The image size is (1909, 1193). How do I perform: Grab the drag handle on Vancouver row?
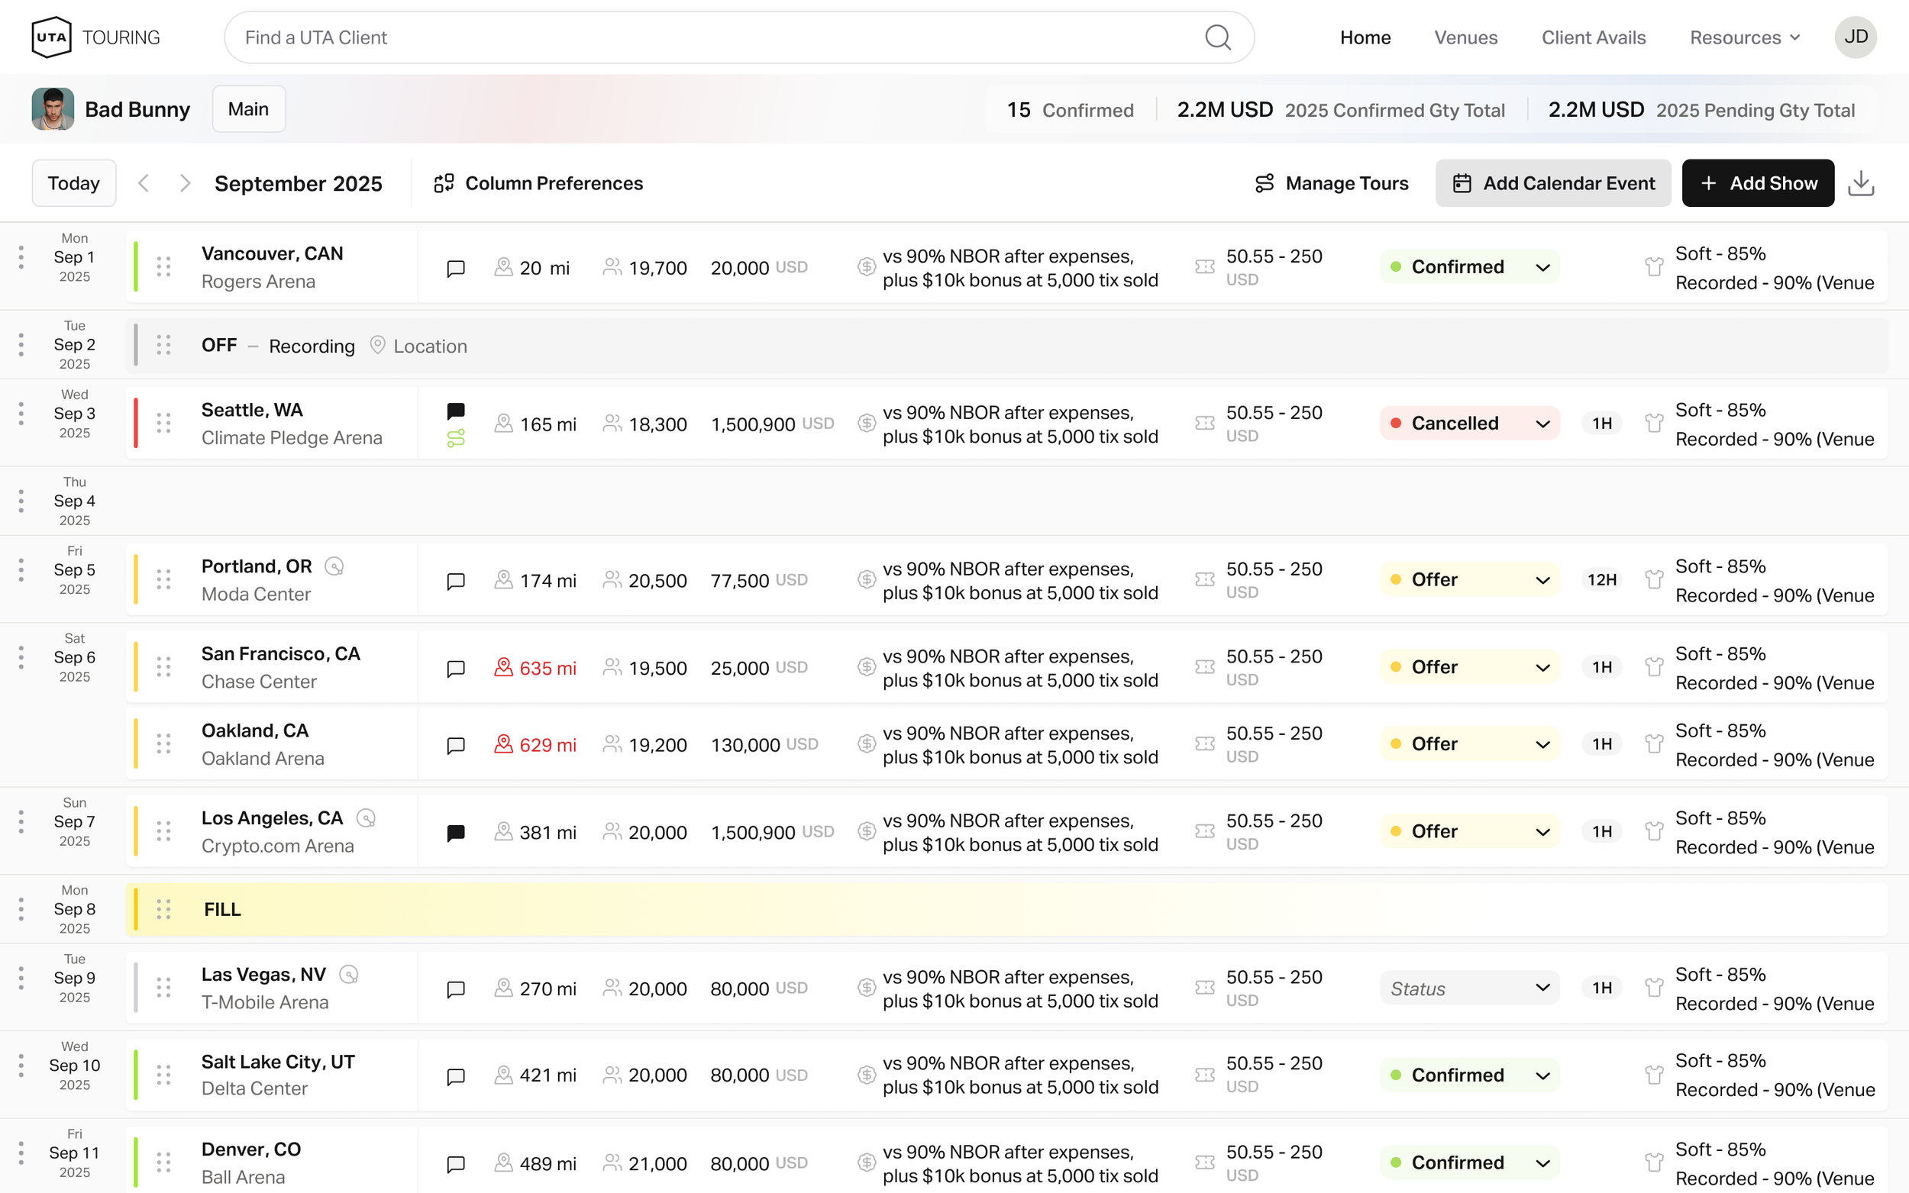tap(163, 266)
